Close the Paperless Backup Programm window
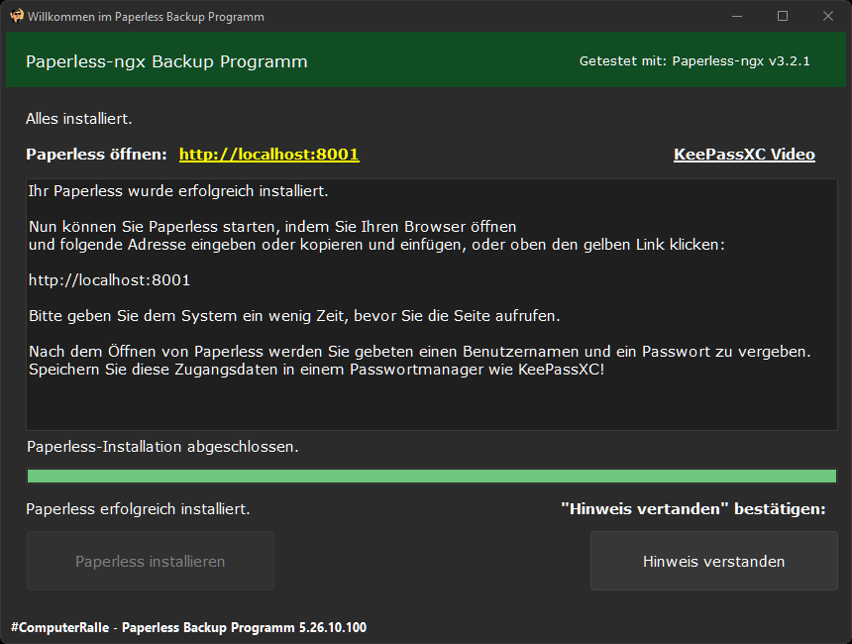This screenshot has height=644, width=852. (827, 16)
